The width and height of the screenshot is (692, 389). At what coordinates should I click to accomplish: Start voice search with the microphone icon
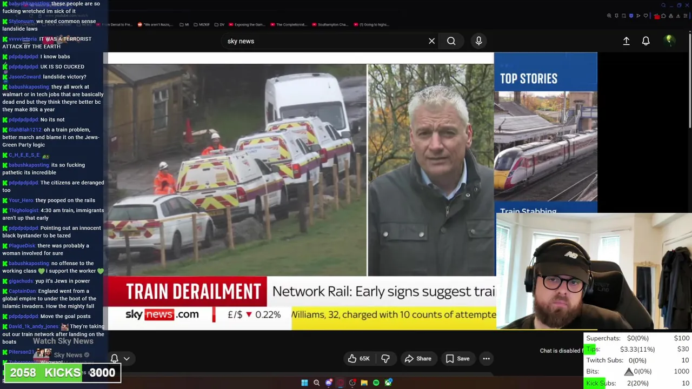coord(478,41)
